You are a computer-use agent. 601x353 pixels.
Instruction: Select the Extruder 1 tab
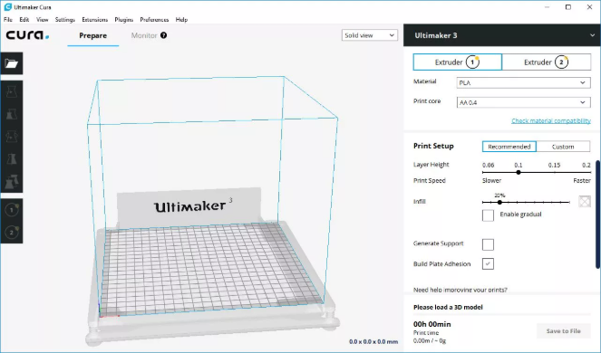coord(457,62)
